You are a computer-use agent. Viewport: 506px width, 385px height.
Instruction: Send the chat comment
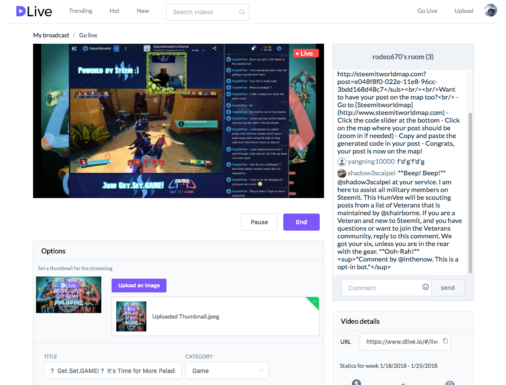448,288
